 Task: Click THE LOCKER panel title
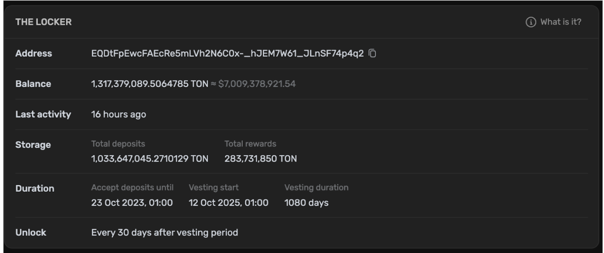tap(43, 22)
